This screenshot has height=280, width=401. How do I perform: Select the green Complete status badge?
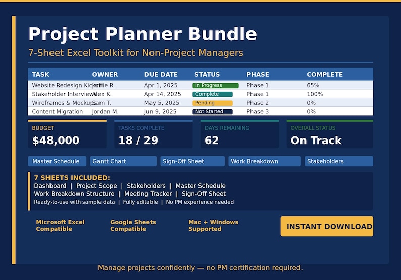pos(213,94)
